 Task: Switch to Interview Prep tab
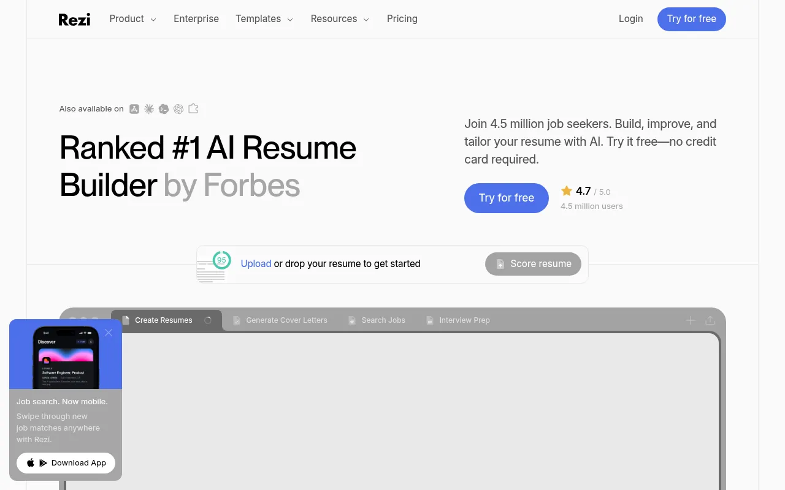click(x=458, y=320)
